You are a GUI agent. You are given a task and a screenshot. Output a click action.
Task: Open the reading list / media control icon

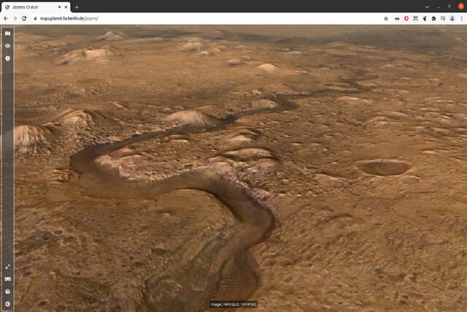coord(443,18)
